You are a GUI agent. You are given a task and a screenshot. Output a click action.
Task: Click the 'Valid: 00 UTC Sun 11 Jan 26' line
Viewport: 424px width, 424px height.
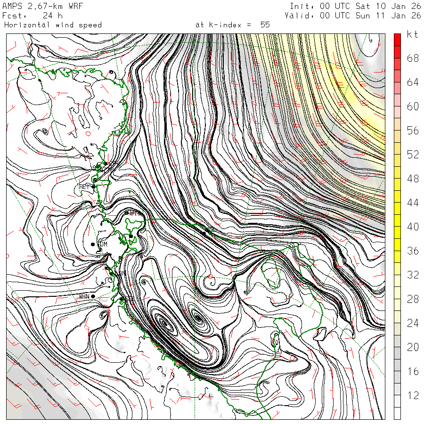click(353, 16)
